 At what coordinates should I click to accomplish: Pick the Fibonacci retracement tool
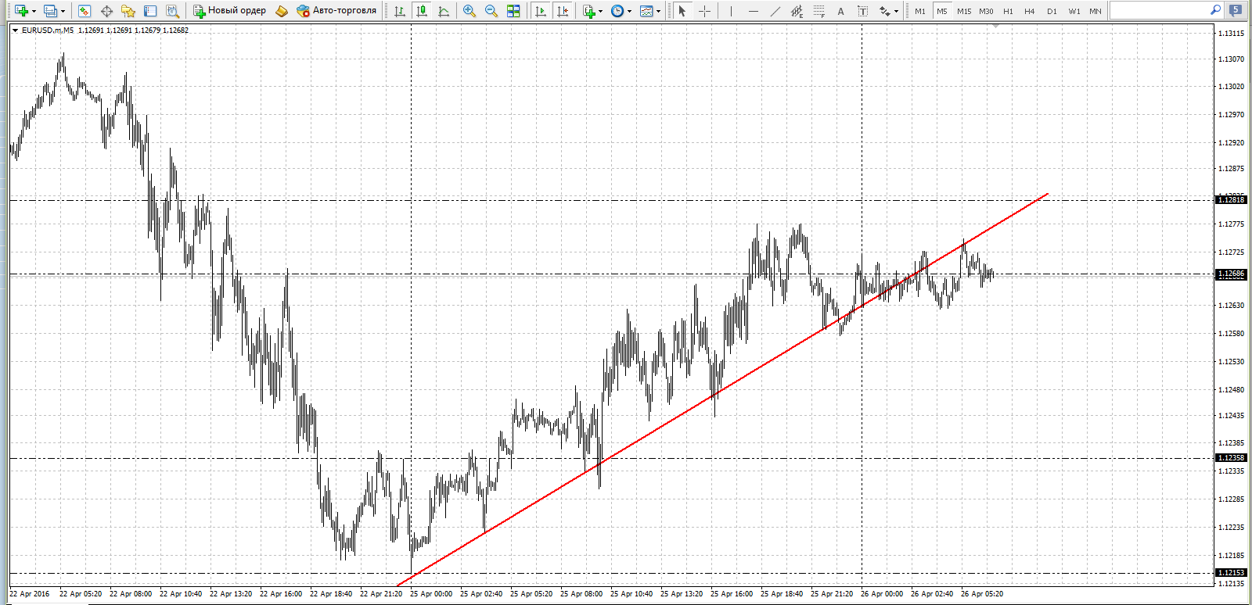[818, 11]
